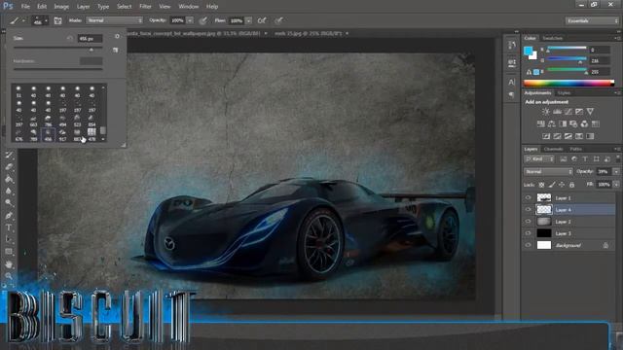Click the foreground color swatch
Image resolution: width=623 pixels, height=350 pixels.
pos(528,51)
